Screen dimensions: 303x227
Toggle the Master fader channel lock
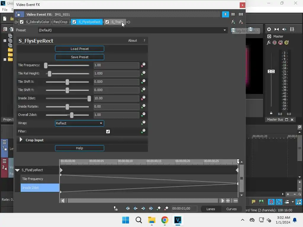tap(271, 113)
